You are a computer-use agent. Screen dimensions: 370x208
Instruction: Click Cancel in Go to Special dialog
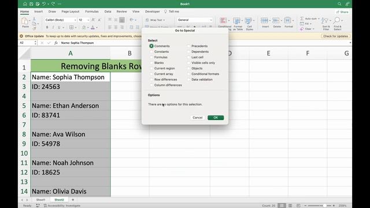click(x=198, y=118)
